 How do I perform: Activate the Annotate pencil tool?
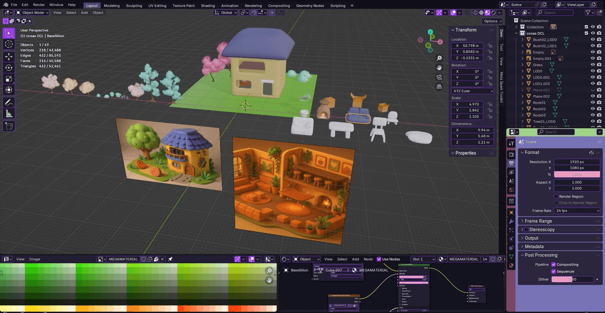tap(9, 102)
